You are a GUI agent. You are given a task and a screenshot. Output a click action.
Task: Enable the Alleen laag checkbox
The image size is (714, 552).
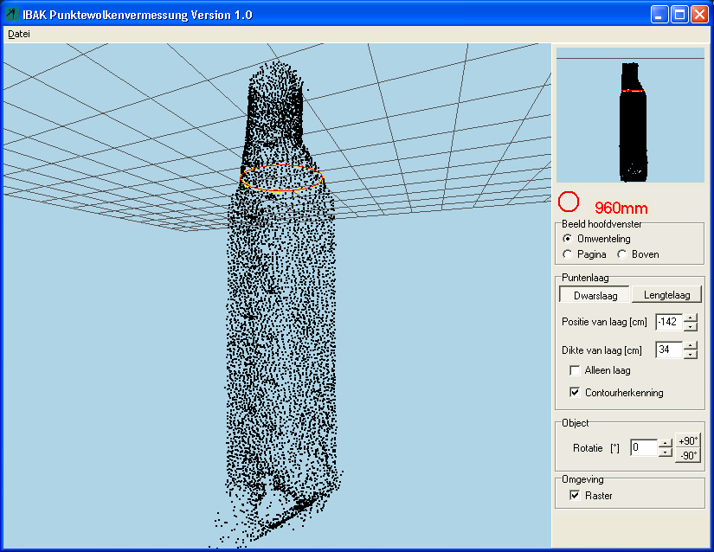575,370
